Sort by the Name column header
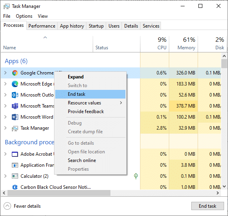This screenshot has width=228, height=216. (47, 44)
